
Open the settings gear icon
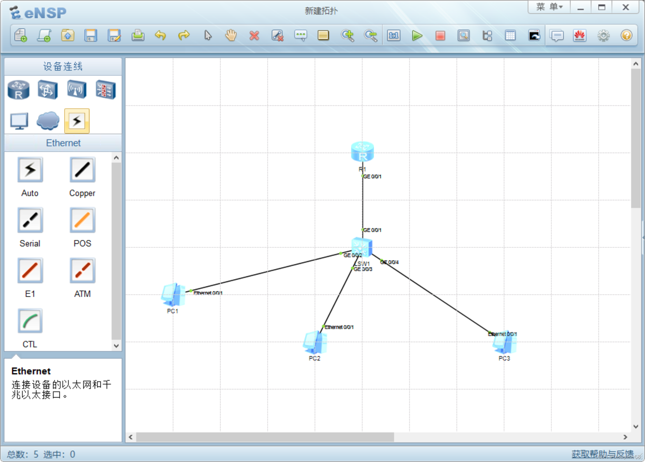click(603, 36)
